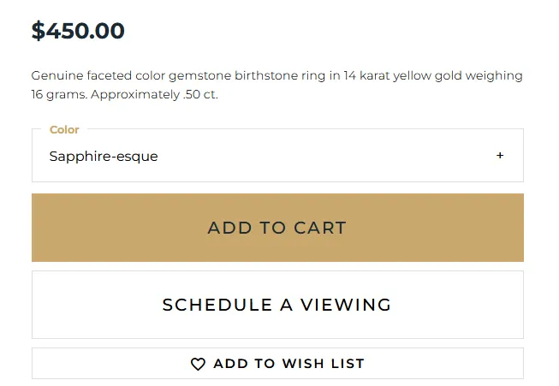The width and height of the screenshot is (559, 386).
Task: Select the Sapphire-esque value text
Action: [x=104, y=157]
